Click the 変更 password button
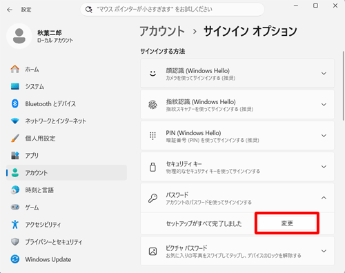 pos(287,223)
